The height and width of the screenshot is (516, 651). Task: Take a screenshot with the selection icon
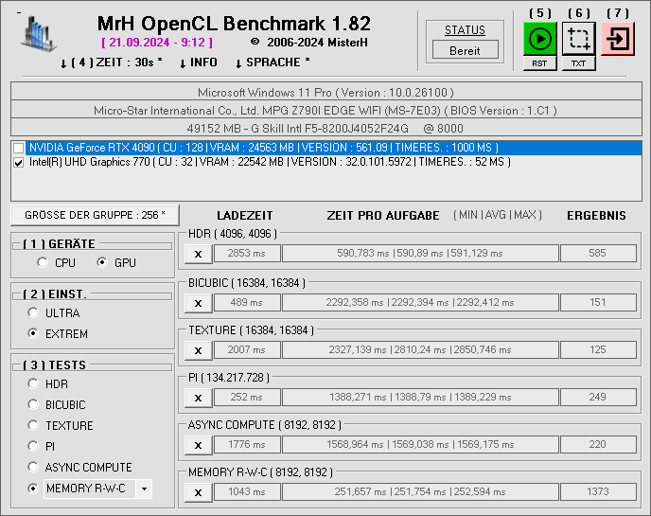click(579, 39)
